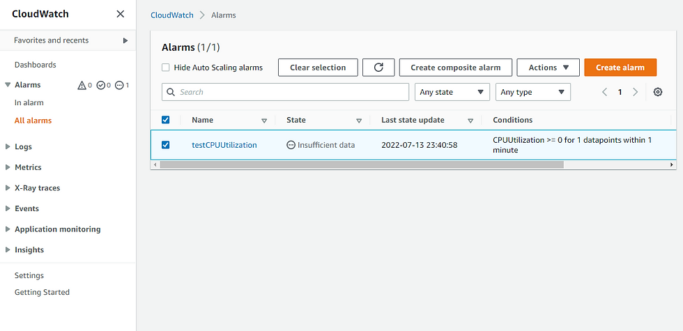Click the refresh alarms icon button

click(x=378, y=68)
